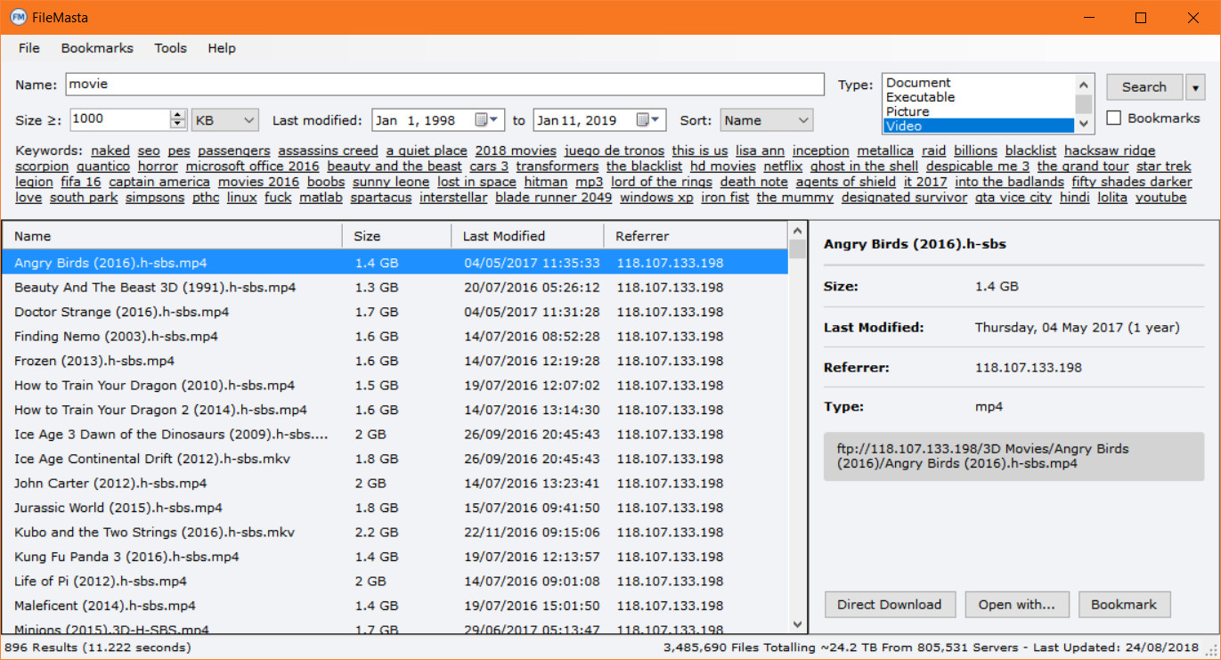Image resolution: width=1221 pixels, height=660 pixels.
Task: Sort results by Name column header
Action: point(172,236)
